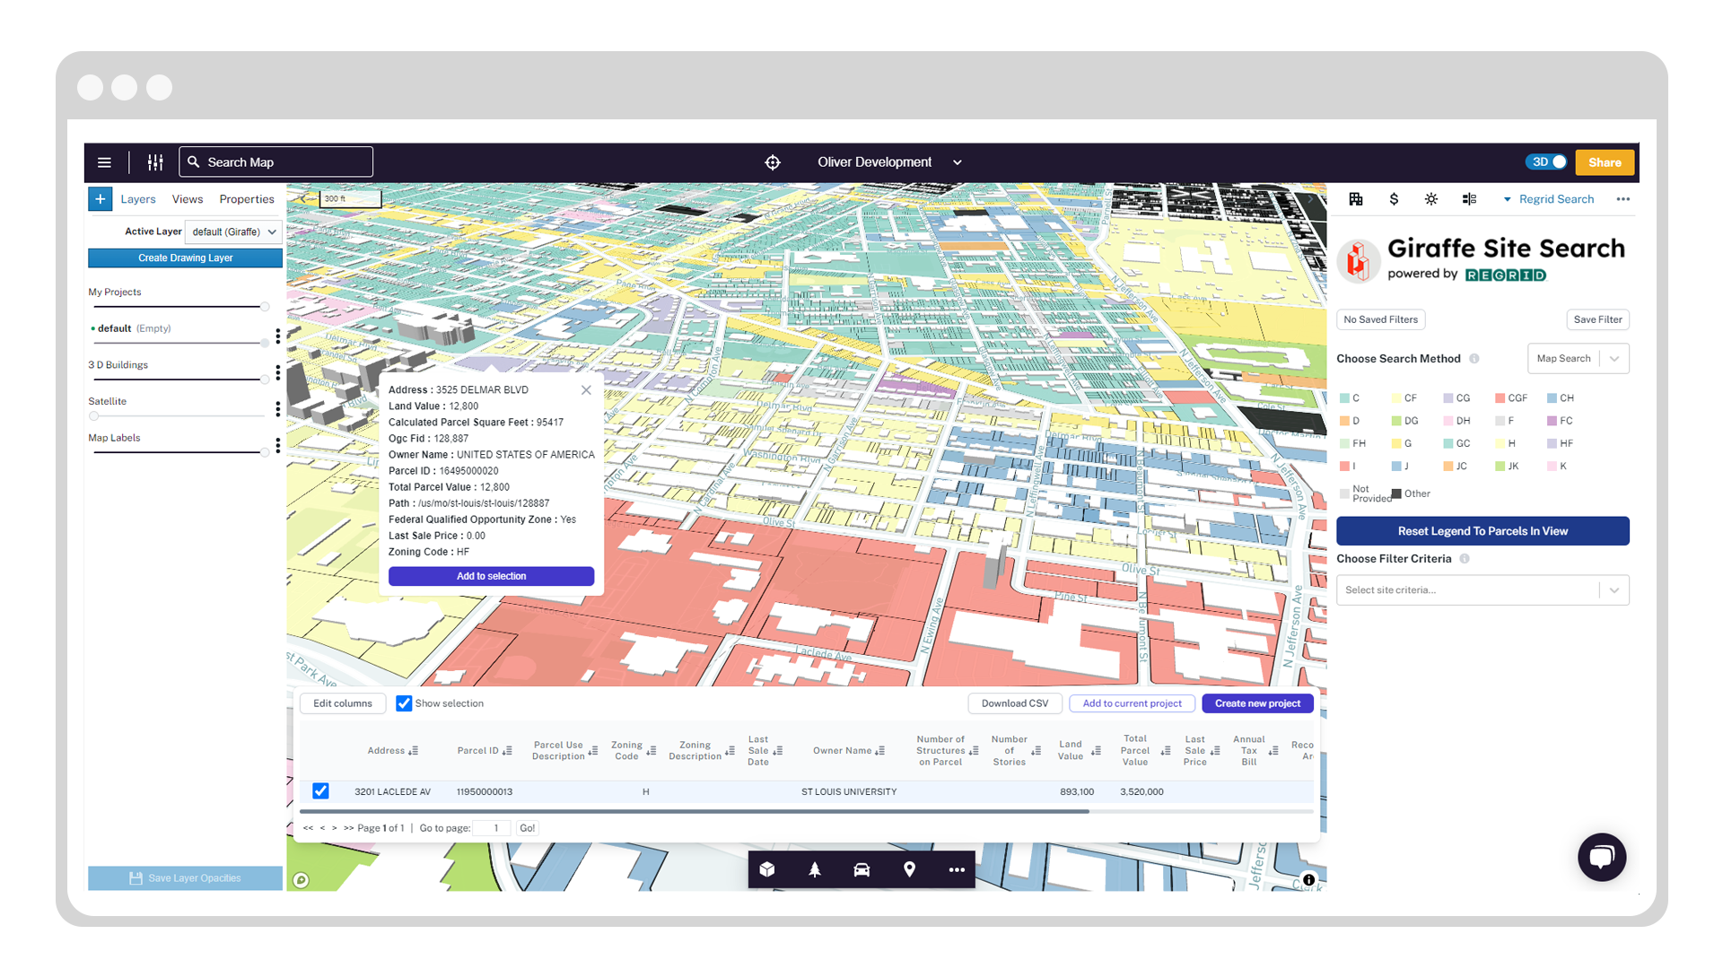Expand the Active Layer dropdown
Image resolution: width=1723 pixels, height=969 pixels.
click(233, 231)
